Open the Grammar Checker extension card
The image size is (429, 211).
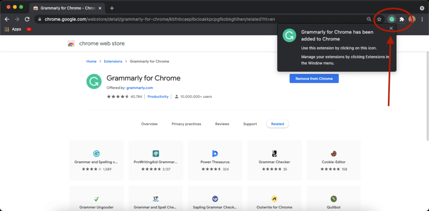[274, 160]
